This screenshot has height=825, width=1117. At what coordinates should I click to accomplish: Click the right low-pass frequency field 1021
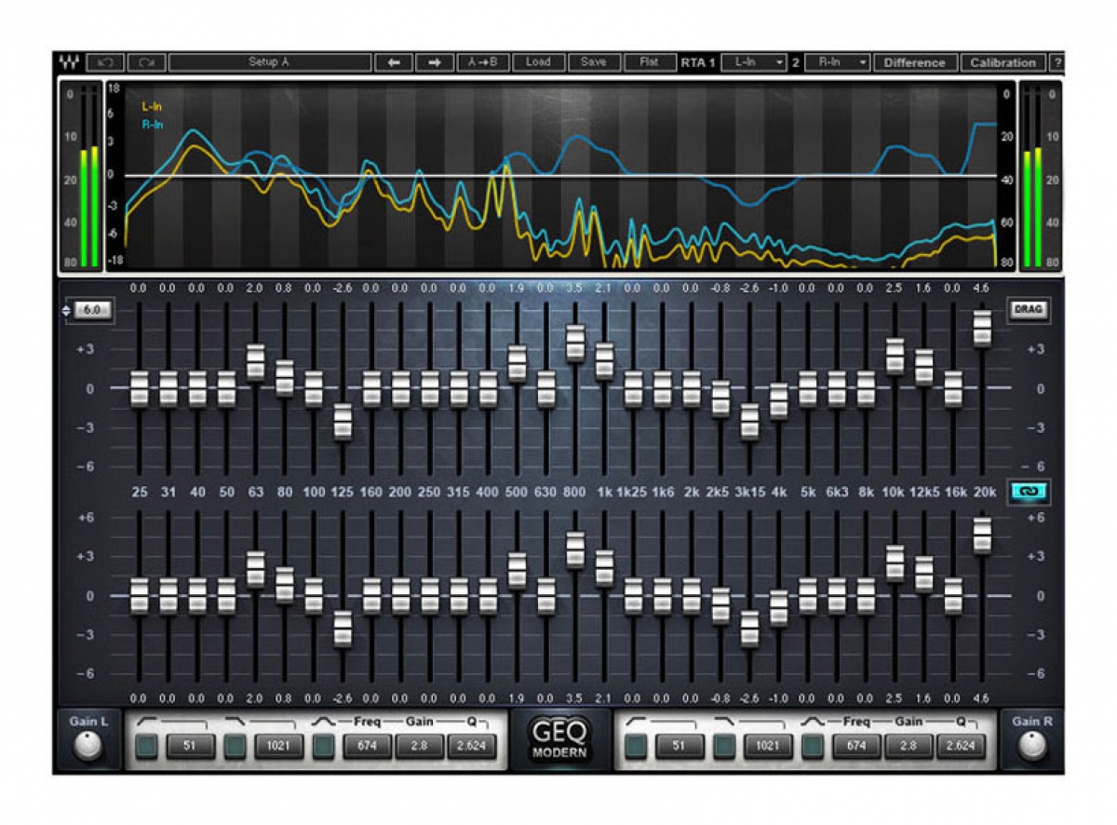click(769, 746)
